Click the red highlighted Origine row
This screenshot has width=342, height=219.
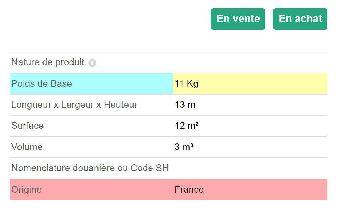pyautogui.click(x=169, y=190)
